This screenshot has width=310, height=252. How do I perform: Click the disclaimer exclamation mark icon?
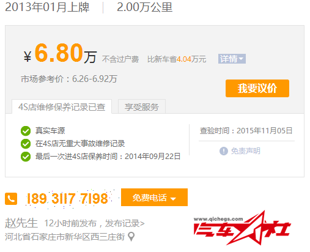(224, 151)
